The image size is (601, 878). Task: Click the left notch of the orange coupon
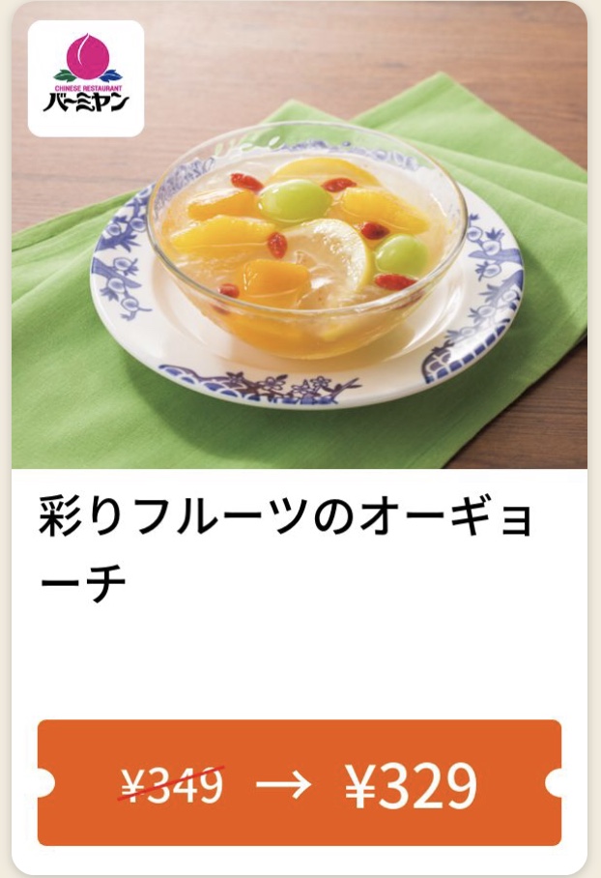click(45, 784)
